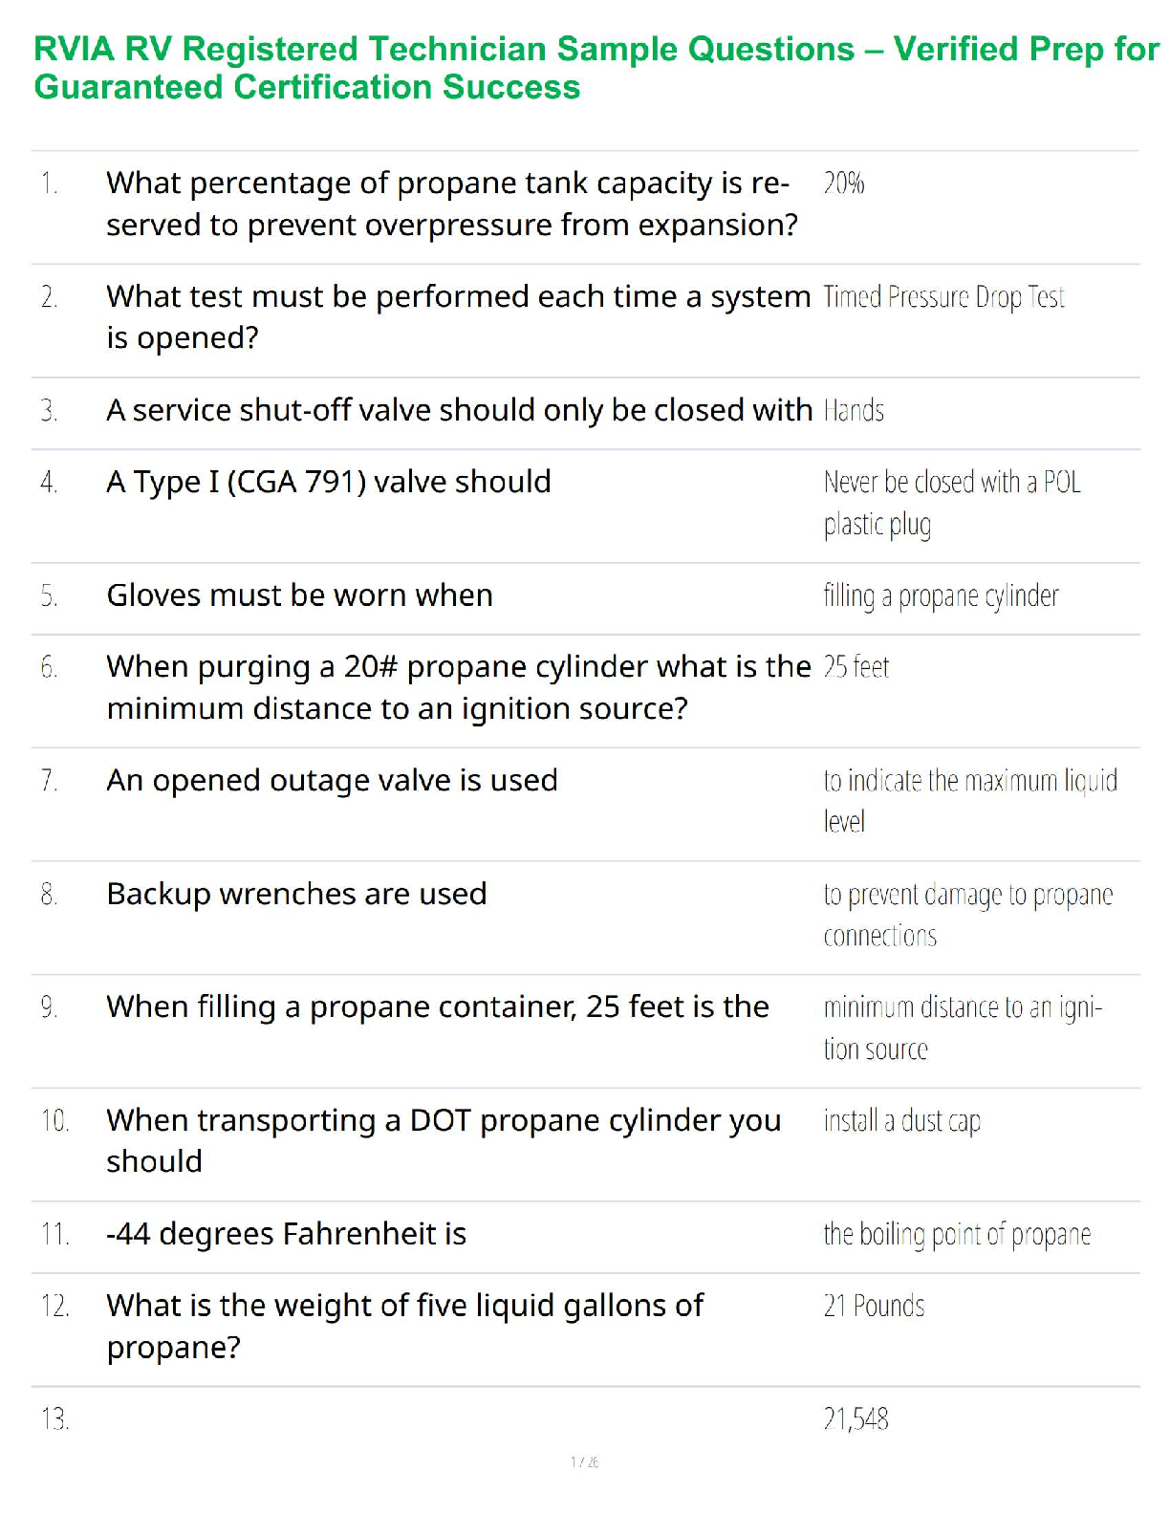1170x1514 pixels.
Task: Click question about propane tank capacity percentage
Action: click(x=450, y=204)
